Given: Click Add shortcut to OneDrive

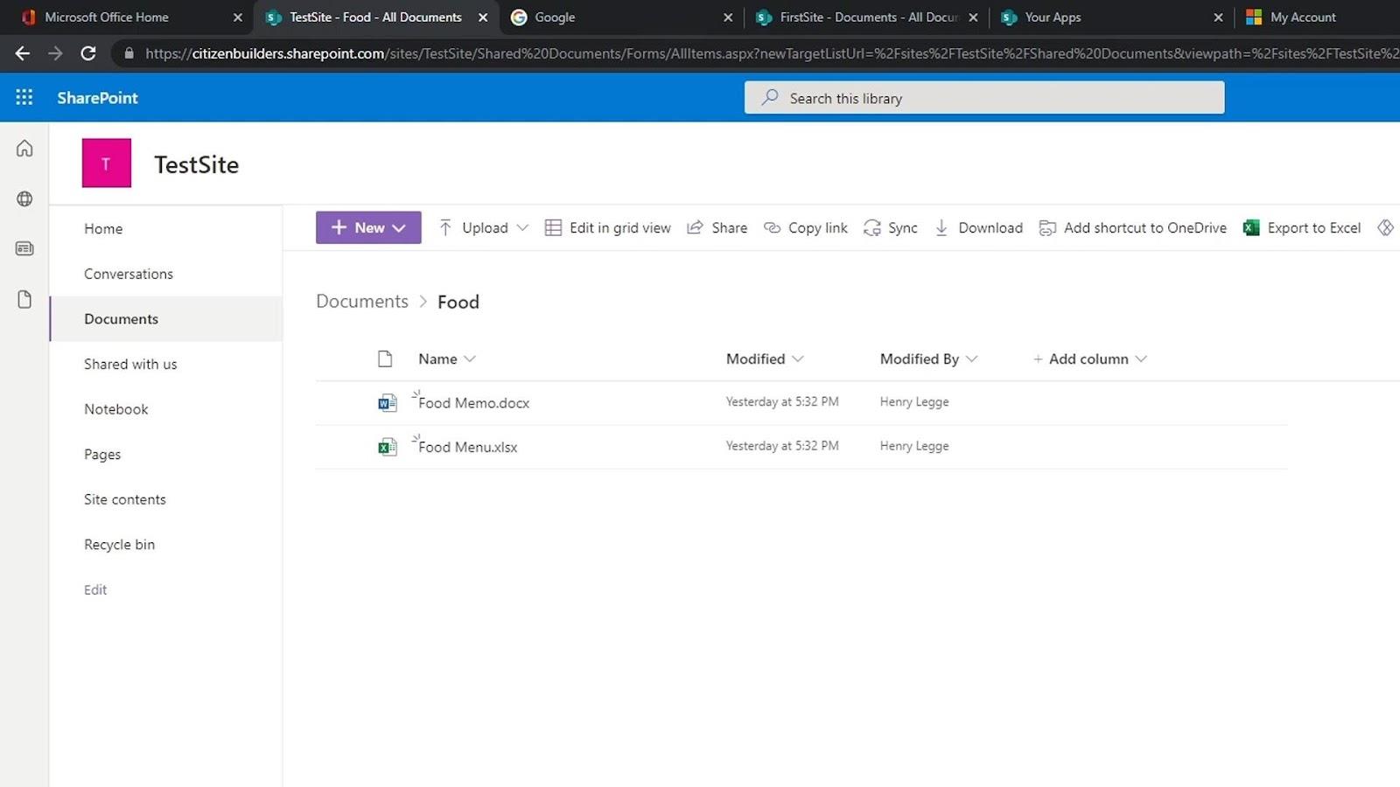Looking at the screenshot, I should (x=1132, y=227).
